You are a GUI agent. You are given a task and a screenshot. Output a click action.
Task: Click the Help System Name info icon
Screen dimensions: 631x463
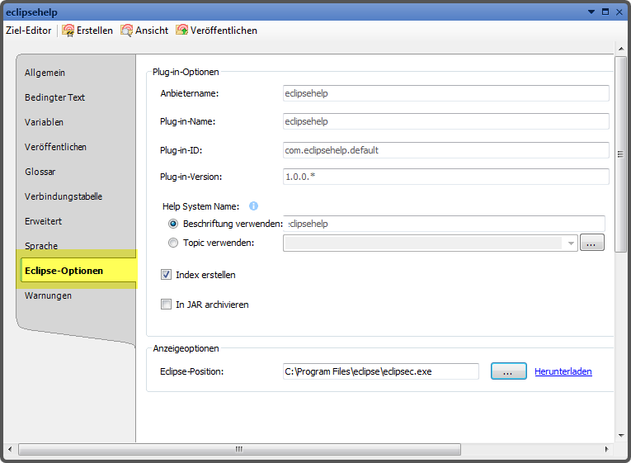(x=254, y=206)
